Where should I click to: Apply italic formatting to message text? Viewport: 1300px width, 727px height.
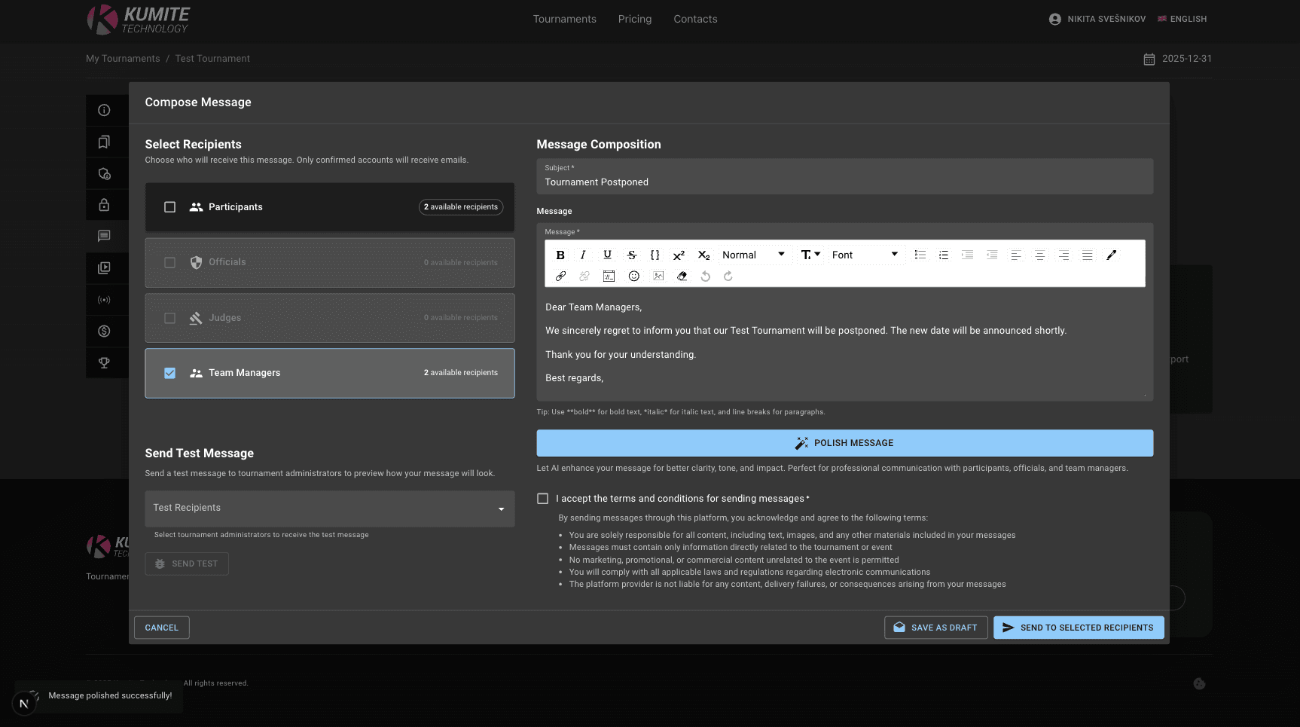[x=583, y=255]
